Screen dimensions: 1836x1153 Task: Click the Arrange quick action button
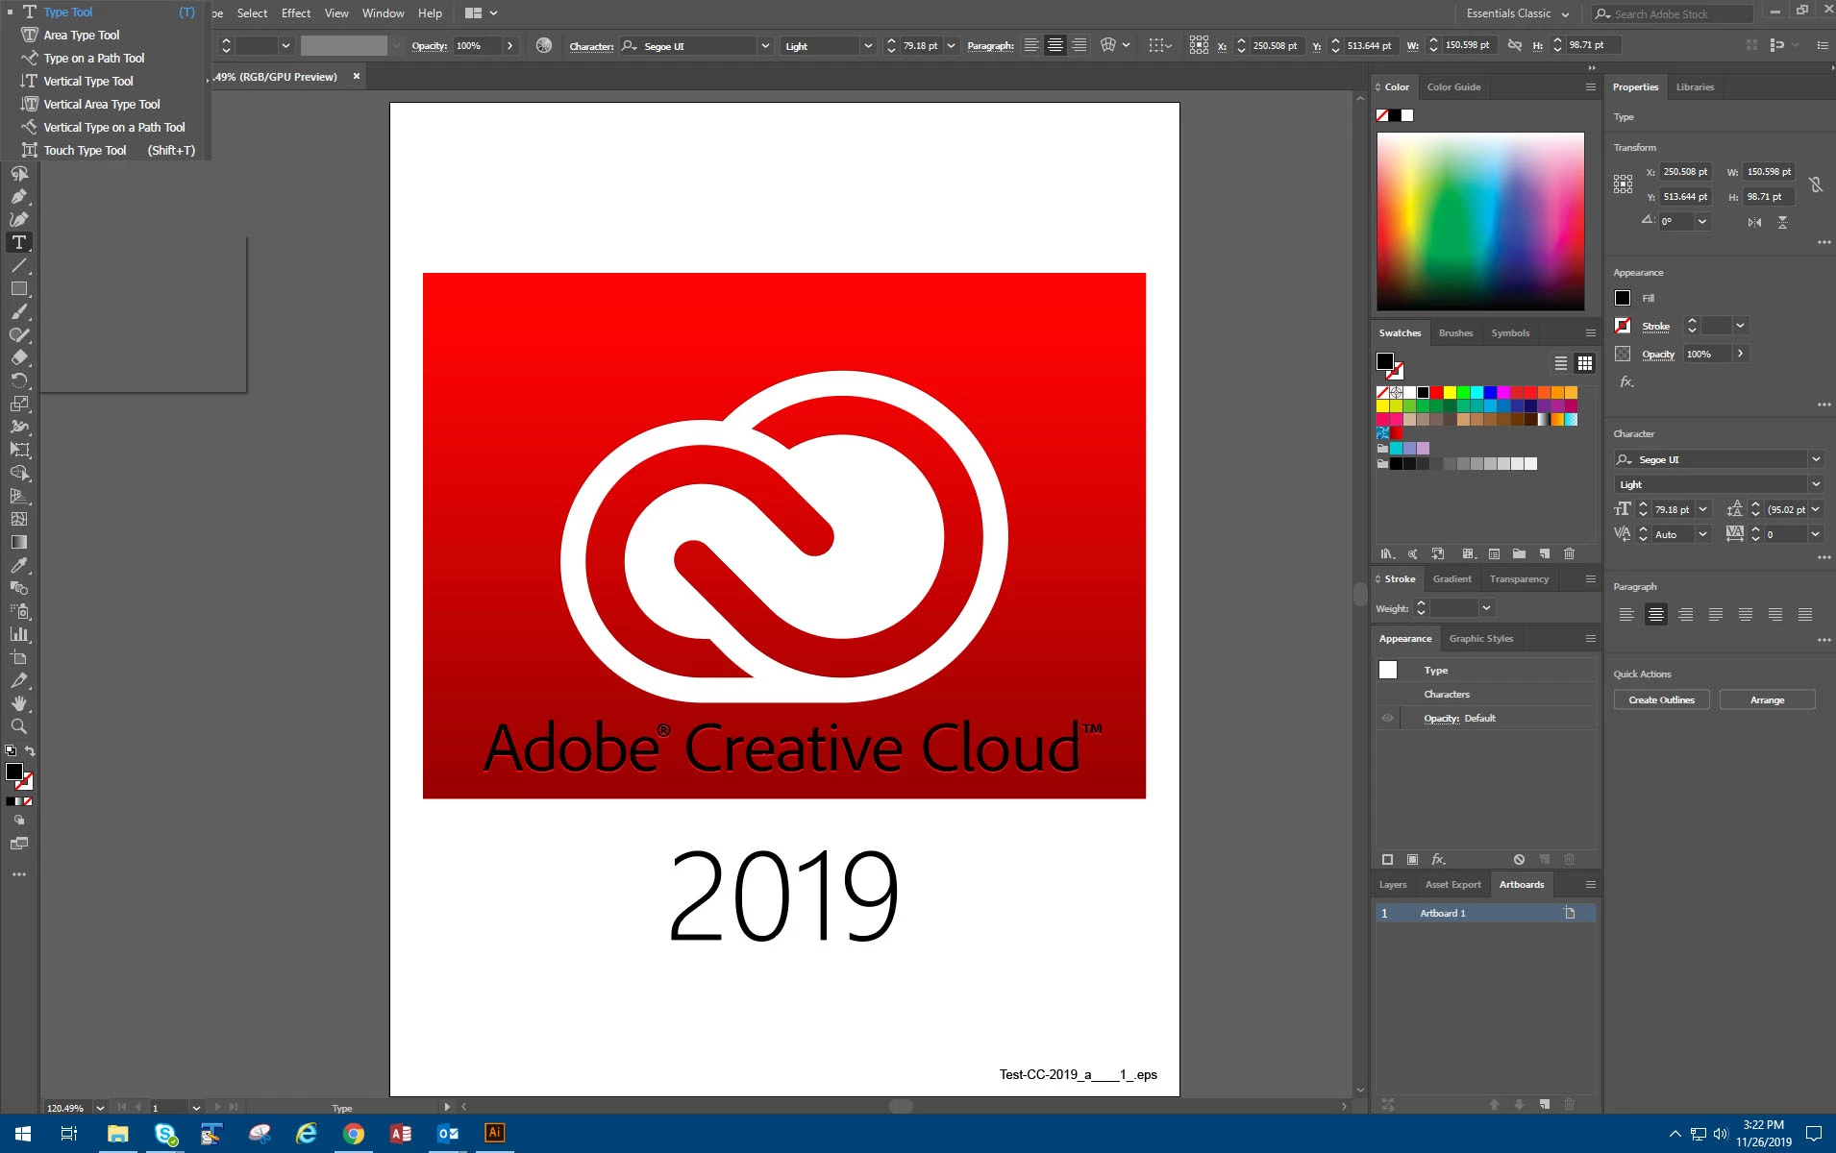1767,700
